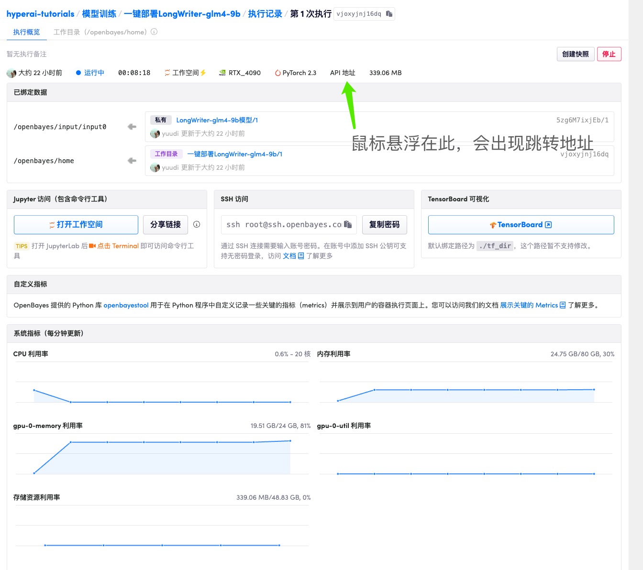Open workspace via 打开工作空间 button
Viewport: 643px width, 570px height.
coord(76,224)
